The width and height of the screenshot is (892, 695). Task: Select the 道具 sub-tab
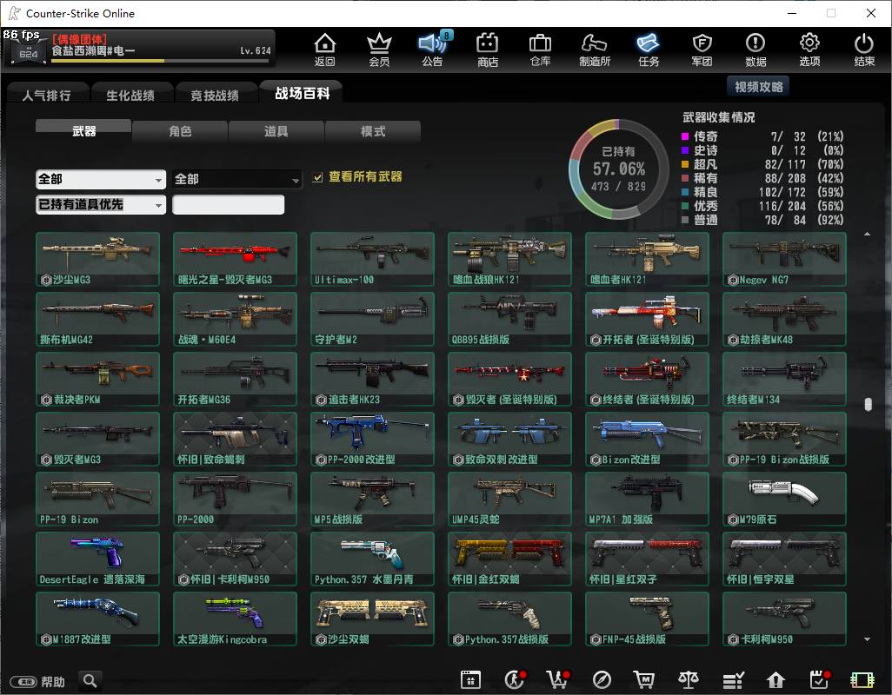(276, 131)
